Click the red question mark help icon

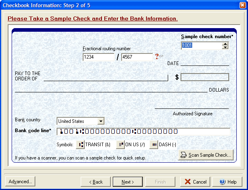157,57
